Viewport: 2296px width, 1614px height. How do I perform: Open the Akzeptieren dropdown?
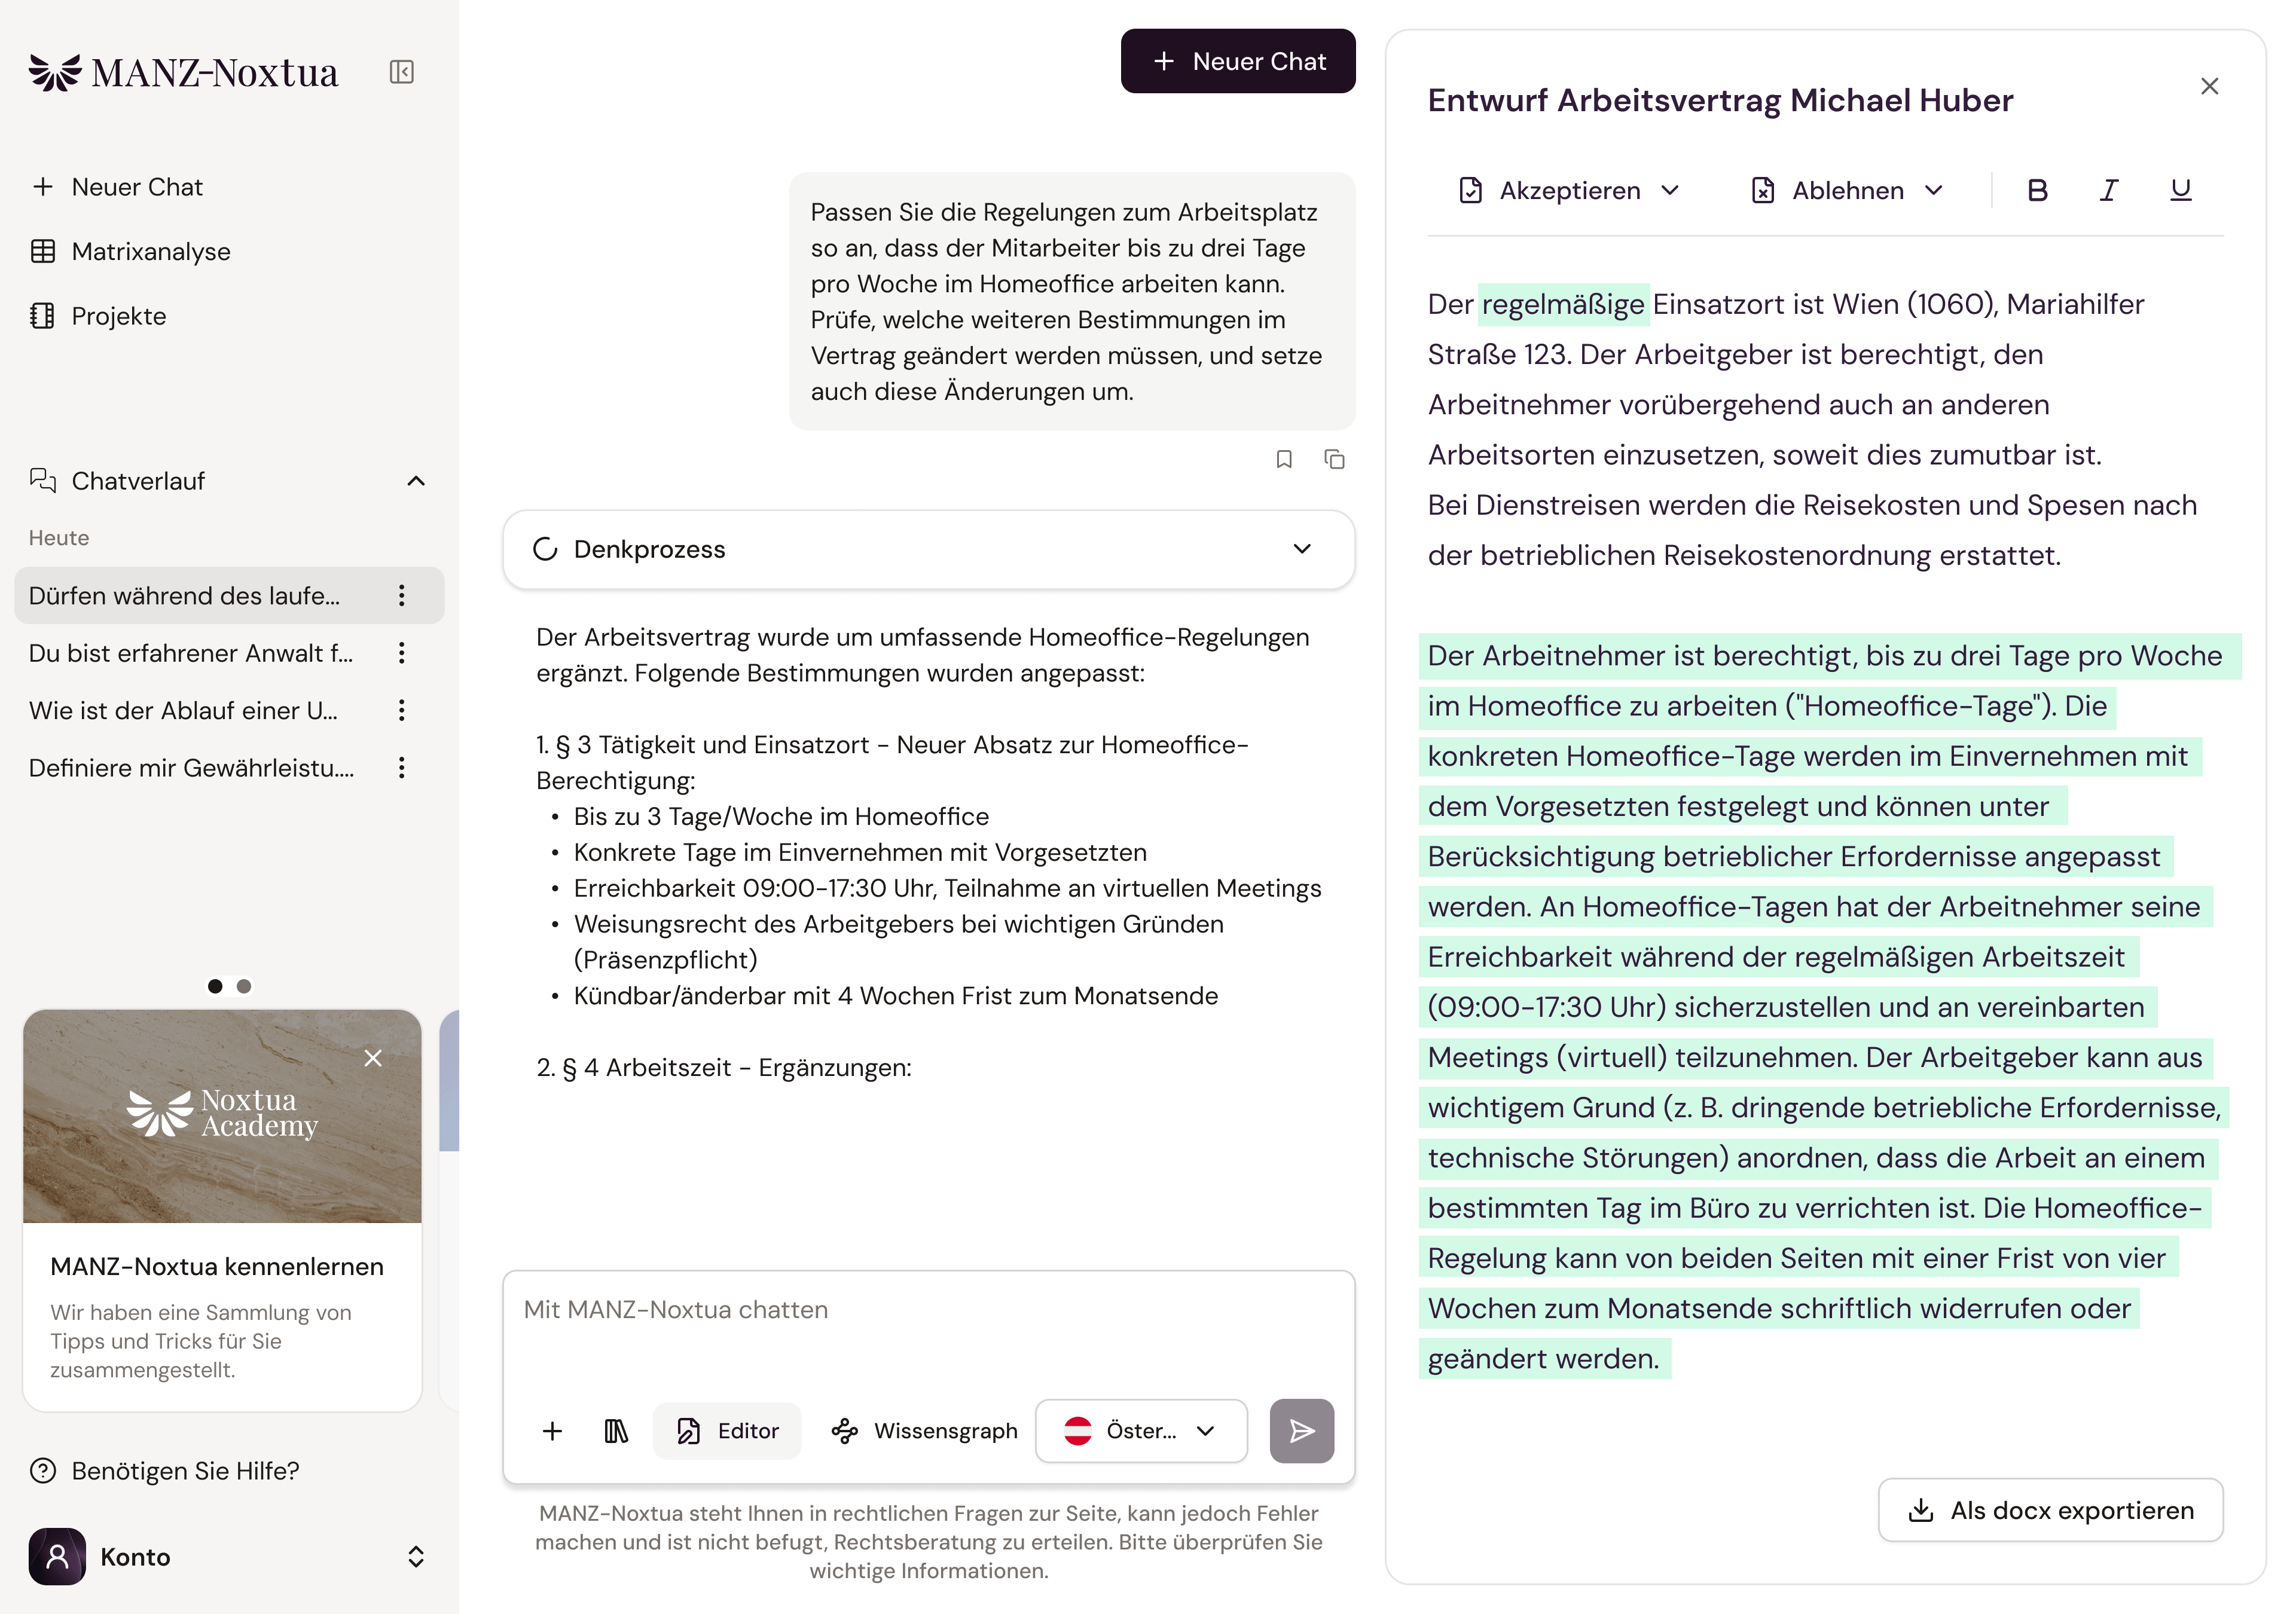1569,190
